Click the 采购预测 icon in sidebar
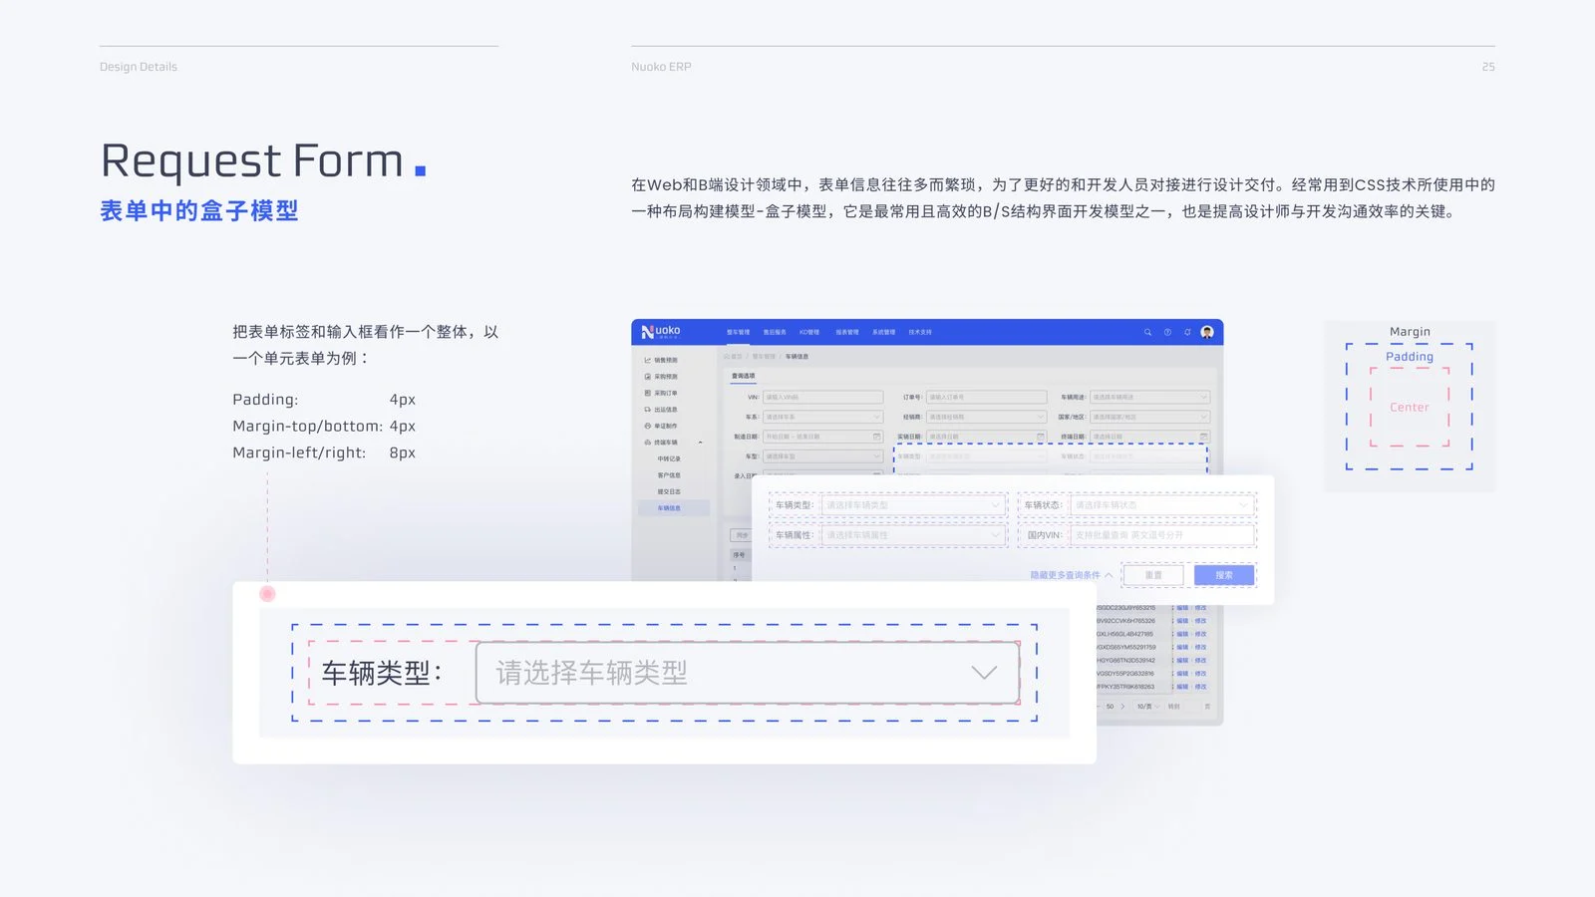This screenshot has width=1595, height=897. 647,377
